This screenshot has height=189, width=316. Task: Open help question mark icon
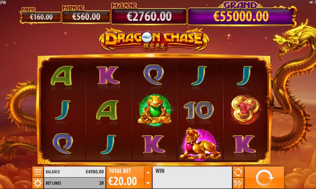(x=315, y=2)
